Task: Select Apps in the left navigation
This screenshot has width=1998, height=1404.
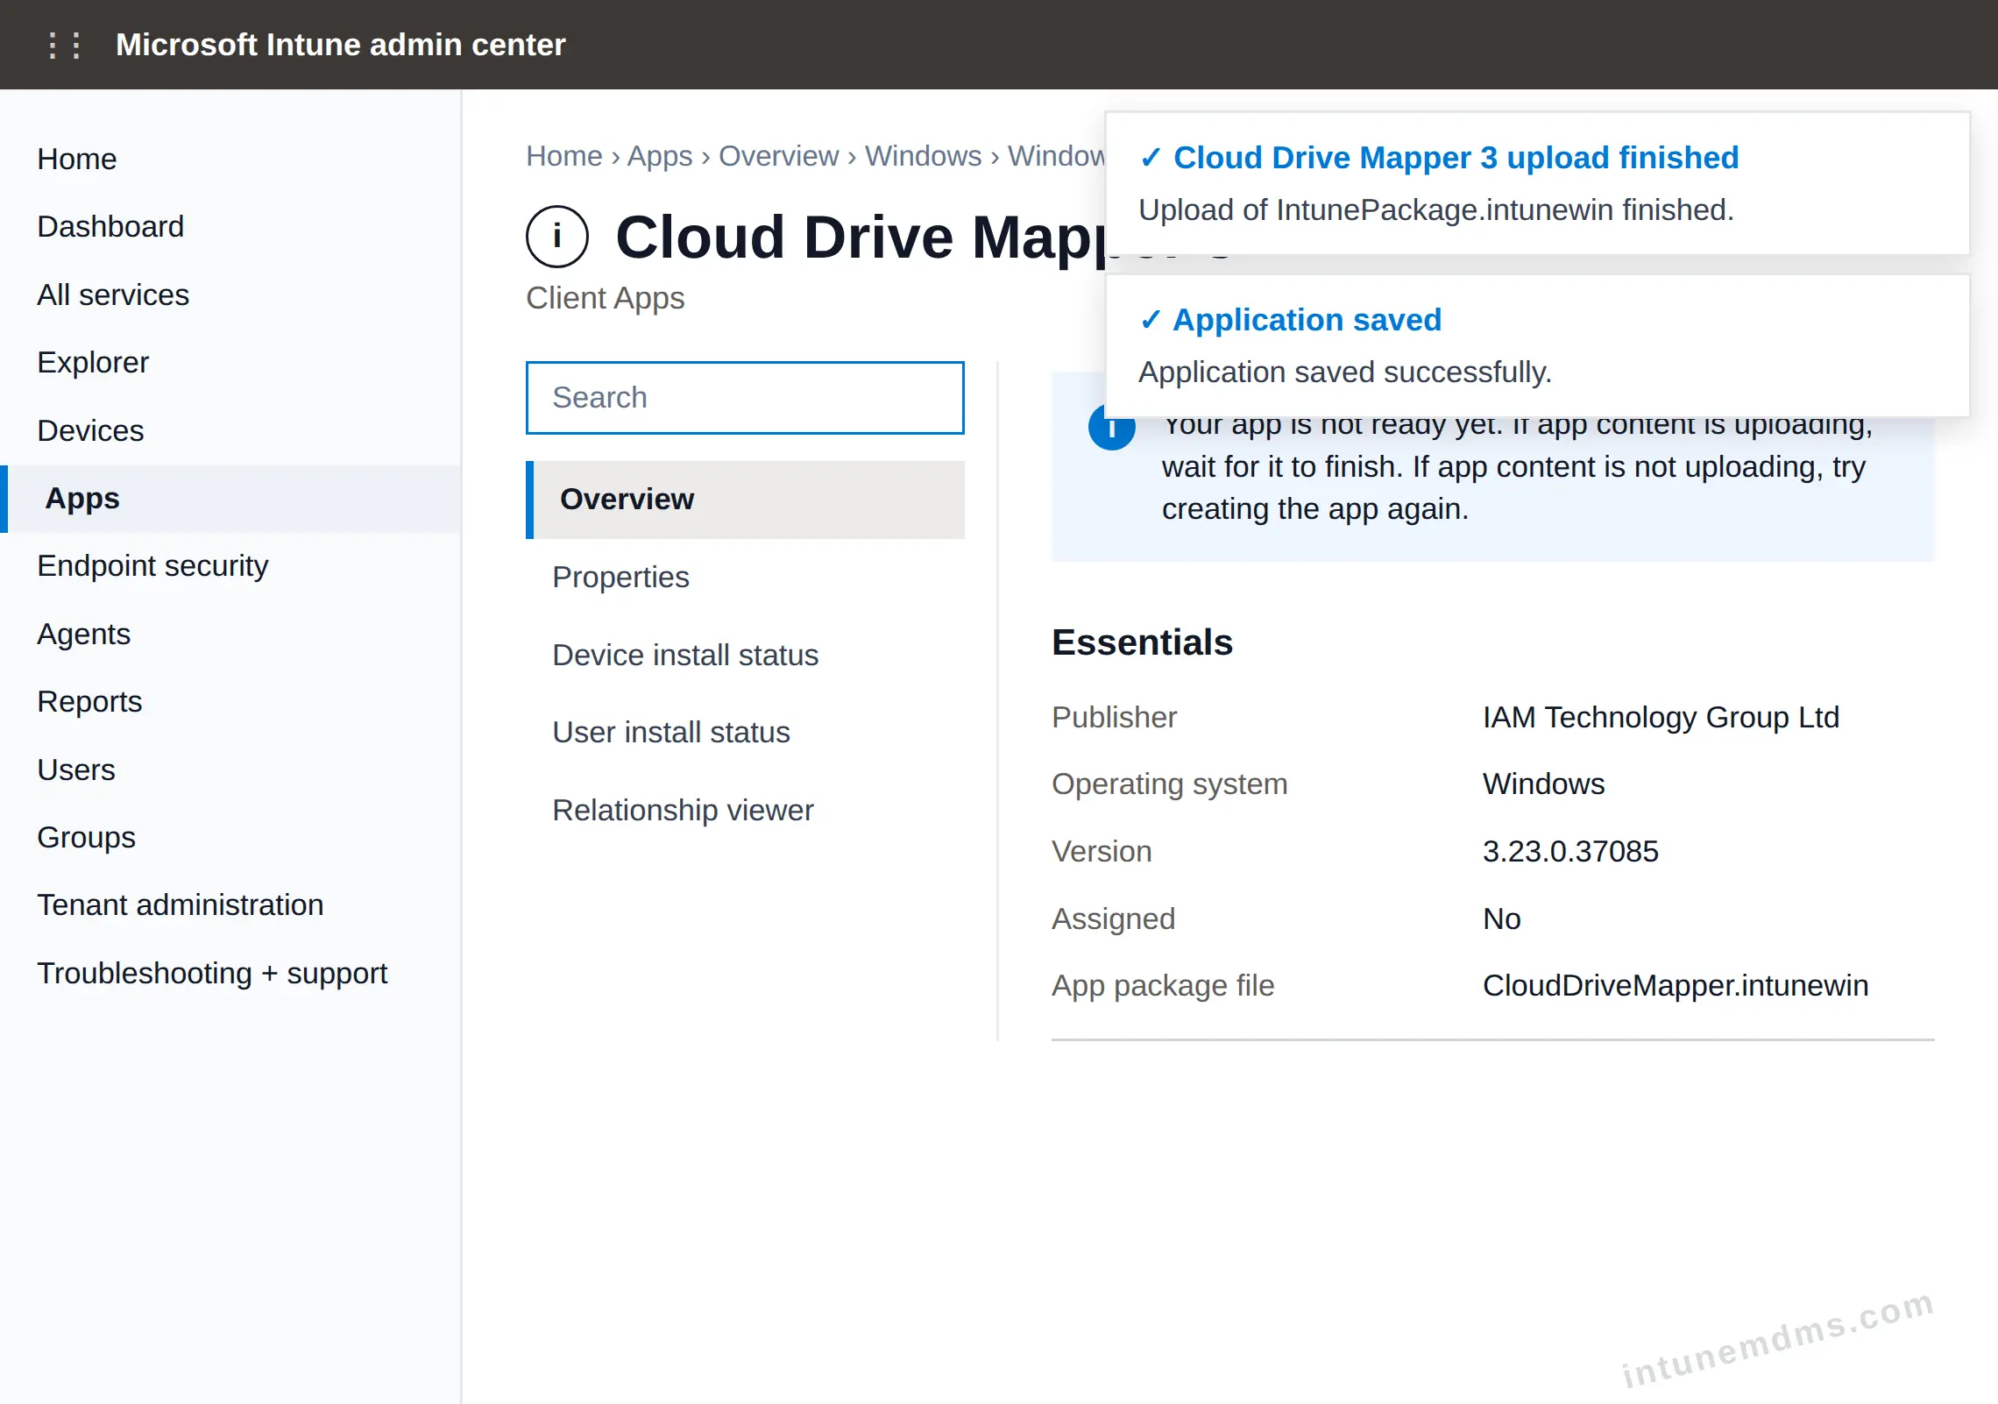Action: tap(230, 498)
